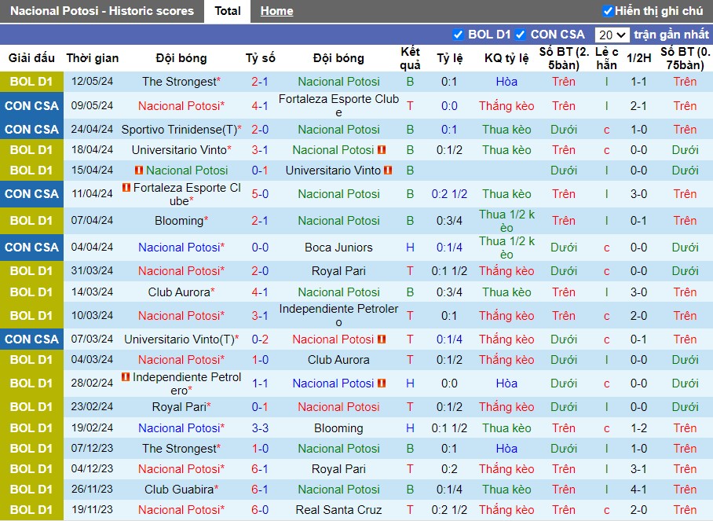Click red card icon before Nacional Potosi 15/04/24
713x521 pixels.
(139, 171)
